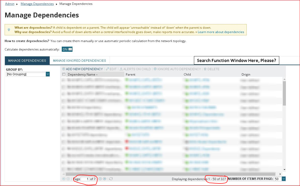
Task: Click Alerts on Child toolbar button
Action: point(135,69)
